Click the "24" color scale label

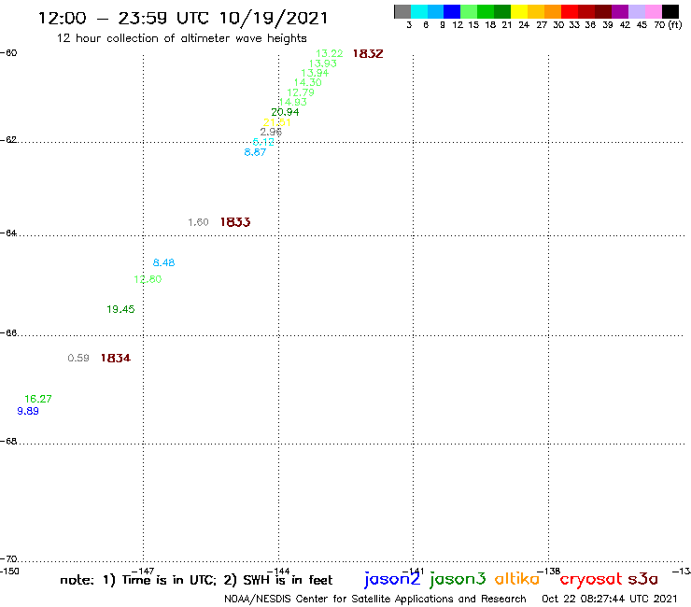point(524,25)
